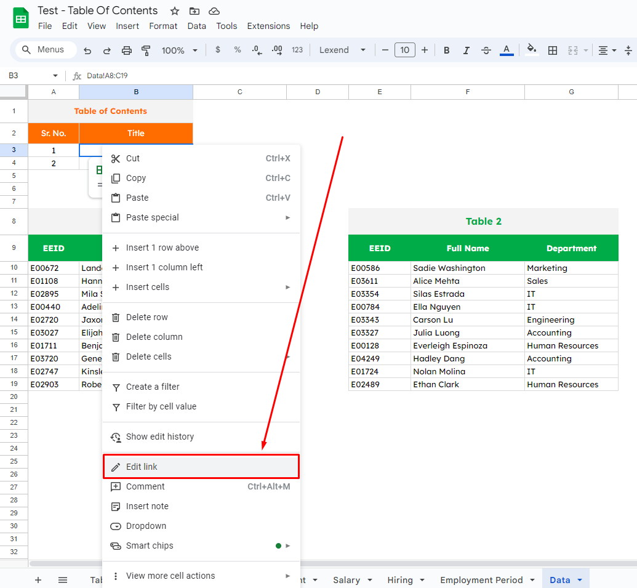The height and width of the screenshot is (588, 637).
Task: Expand Smart chips submenu
Action: (x=201, y=546)
